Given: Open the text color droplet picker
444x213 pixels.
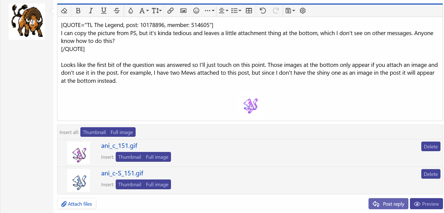Looking at the screenshot, I should (x=131, y=11).
